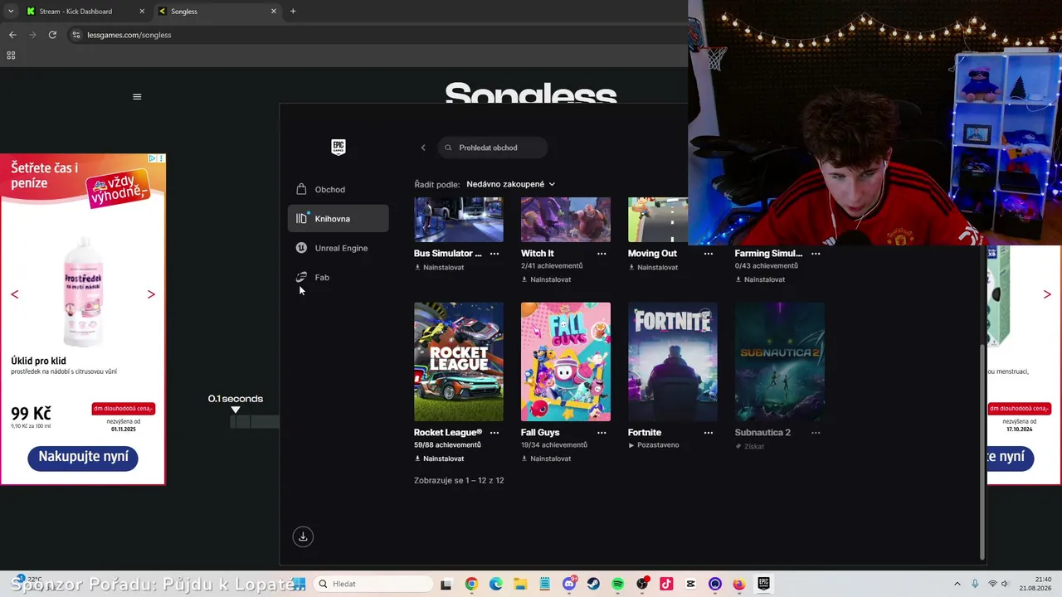The image size is (1062, 597).
Task: Show previous slide in left ad
Action: pyautogui.click(x=14, y=294)
